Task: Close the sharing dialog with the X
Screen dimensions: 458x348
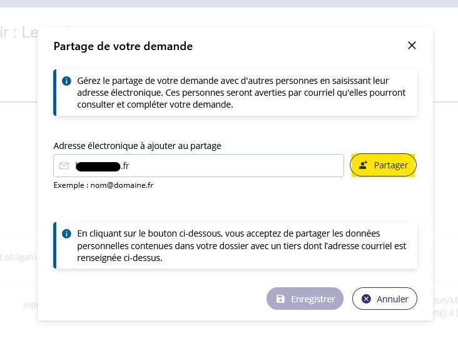Action: click(412, 45)
